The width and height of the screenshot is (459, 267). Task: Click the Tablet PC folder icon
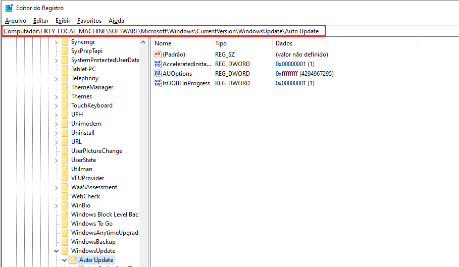[x=65, y=69]
